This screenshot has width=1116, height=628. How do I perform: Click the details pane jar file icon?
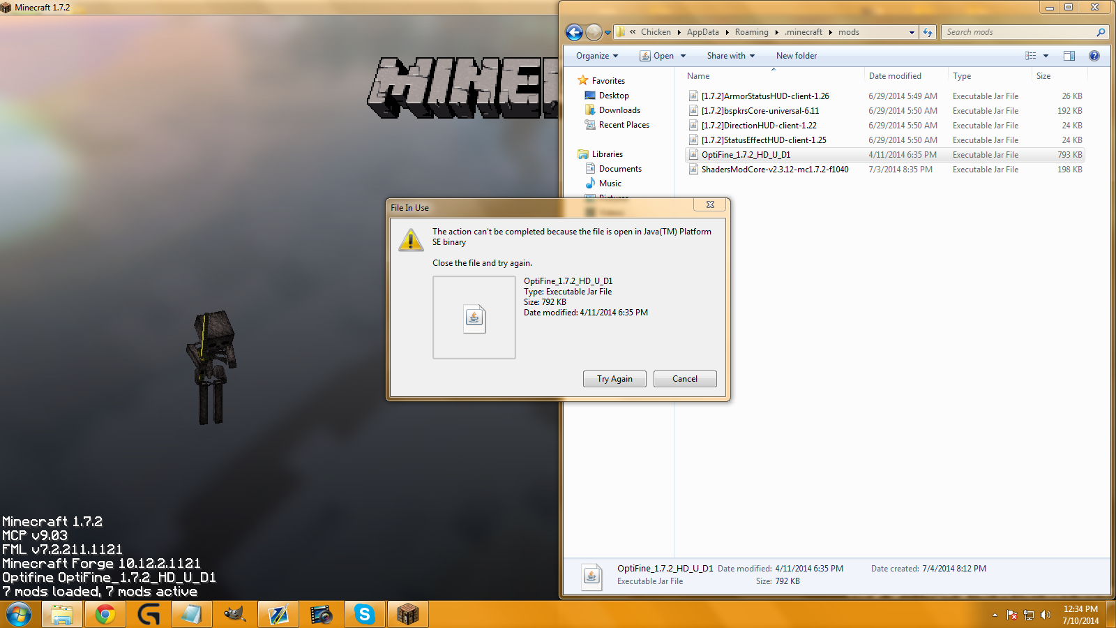591,576
